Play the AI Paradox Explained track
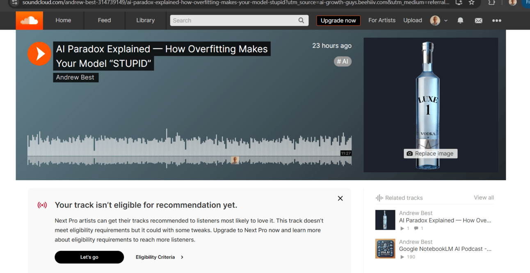 [x=39, y=53]
